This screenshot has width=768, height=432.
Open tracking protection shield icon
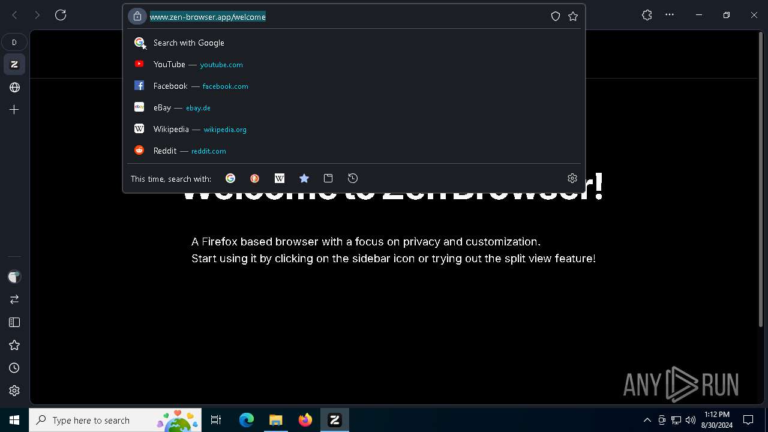tap(556, 16)
